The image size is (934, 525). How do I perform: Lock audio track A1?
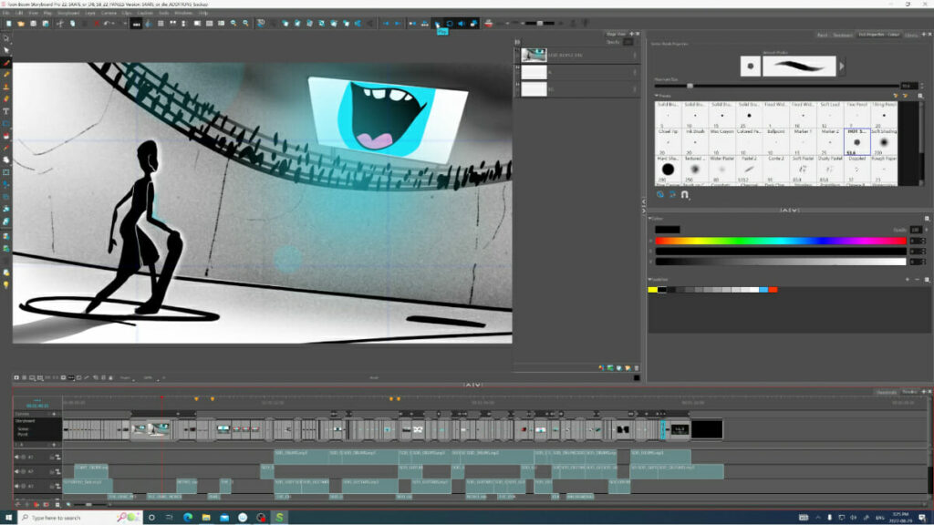click(x=52, y=458)
